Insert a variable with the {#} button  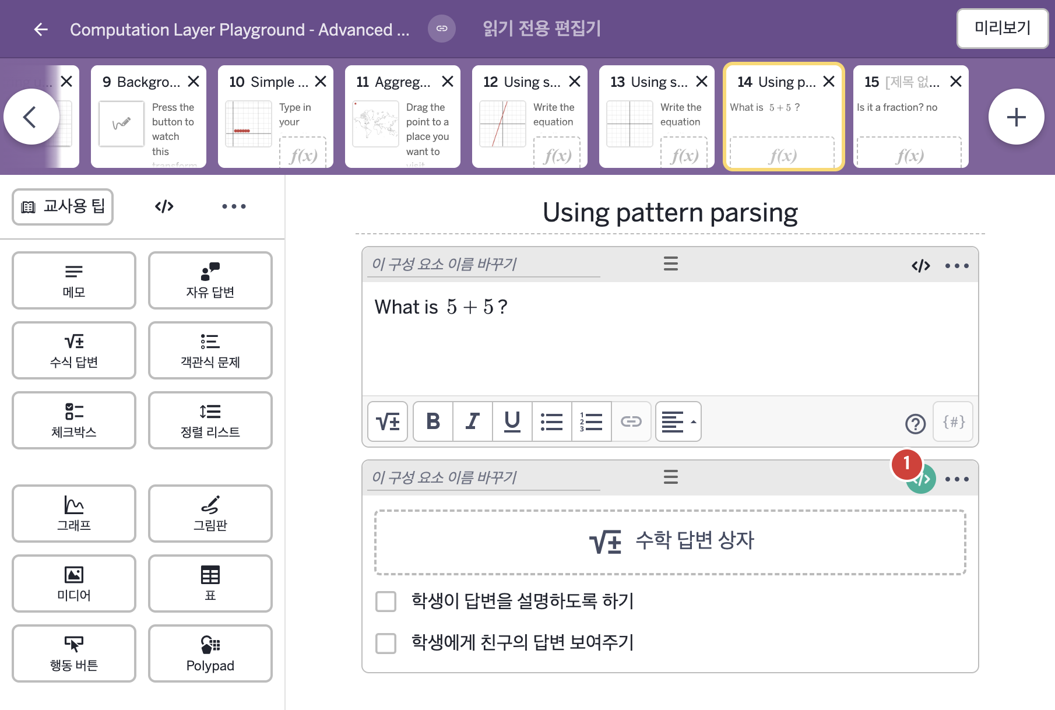pos(954,421)
